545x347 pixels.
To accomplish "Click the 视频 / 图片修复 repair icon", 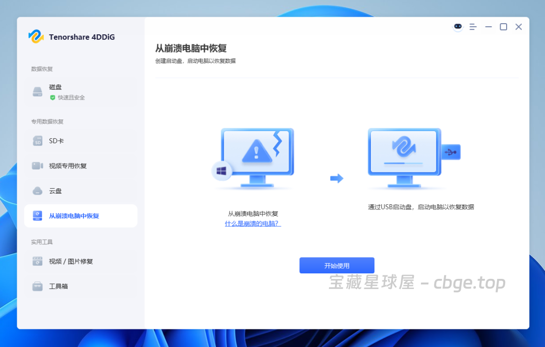I will (37, 261).
